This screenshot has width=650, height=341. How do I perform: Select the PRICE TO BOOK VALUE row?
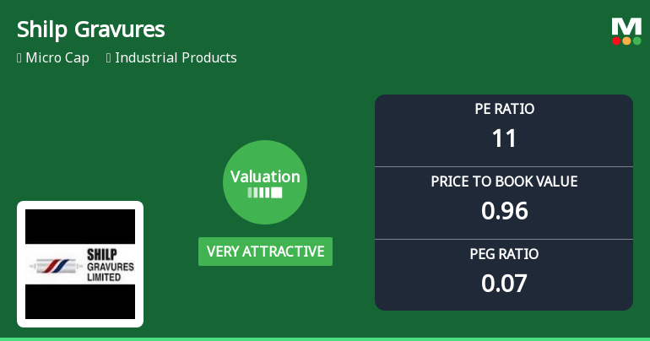click(x=504, y=203)
